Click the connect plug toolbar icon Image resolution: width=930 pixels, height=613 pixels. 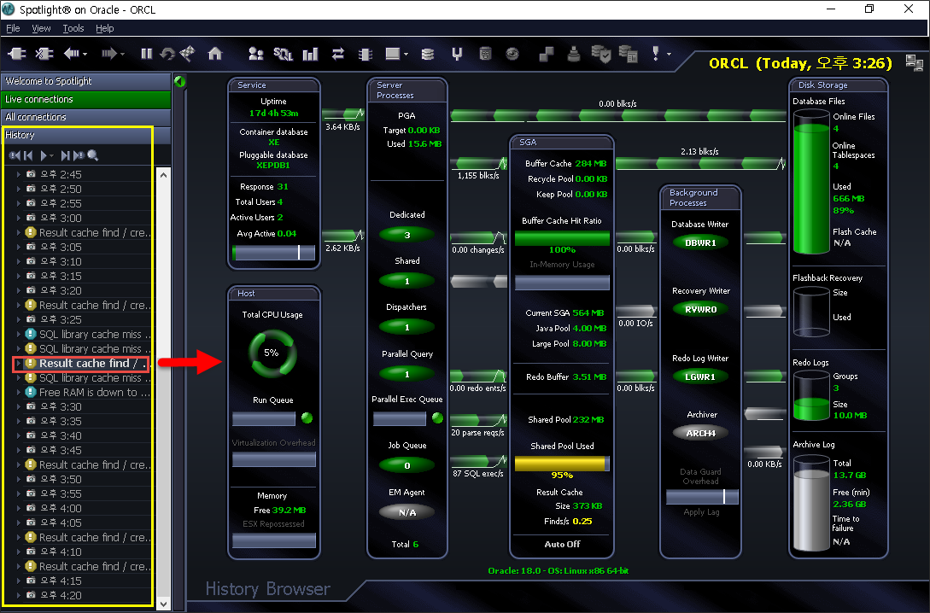tap(16, 54)
